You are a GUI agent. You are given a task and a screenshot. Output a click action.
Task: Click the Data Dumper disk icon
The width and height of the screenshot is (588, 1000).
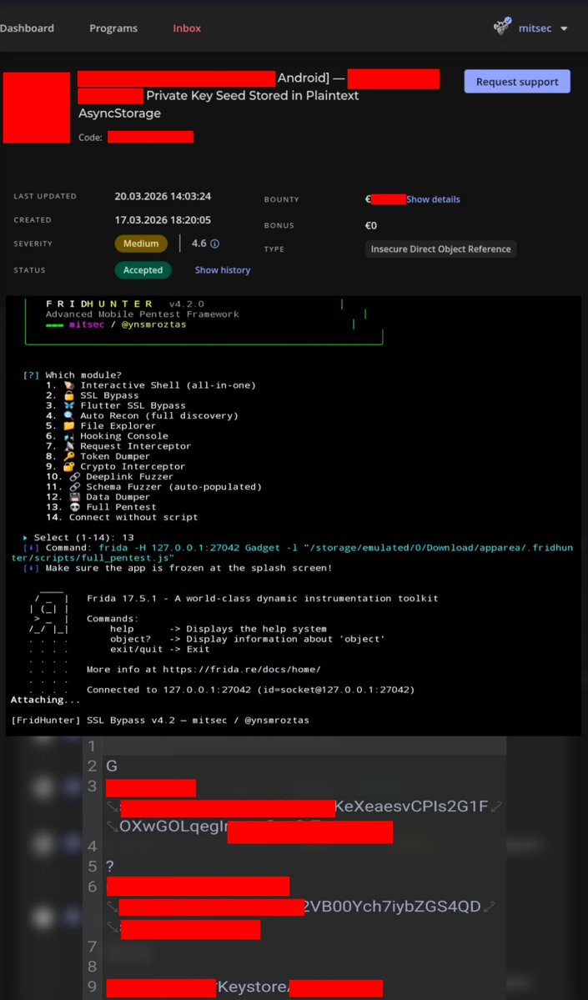pos(74,497)
